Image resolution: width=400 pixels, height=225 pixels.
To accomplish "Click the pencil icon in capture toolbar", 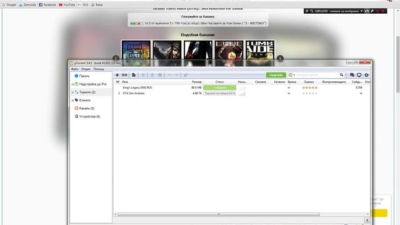I will pos(372,11).
